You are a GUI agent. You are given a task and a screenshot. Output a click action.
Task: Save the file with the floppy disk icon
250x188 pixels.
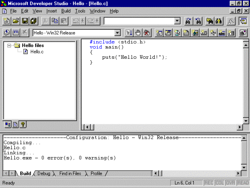[25, 21]
